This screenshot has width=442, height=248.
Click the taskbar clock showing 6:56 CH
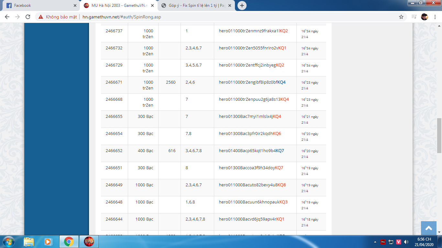(424, 242)
